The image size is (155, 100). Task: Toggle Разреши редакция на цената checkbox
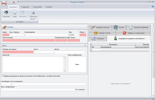pyautogui.click(x=2, y=76)
